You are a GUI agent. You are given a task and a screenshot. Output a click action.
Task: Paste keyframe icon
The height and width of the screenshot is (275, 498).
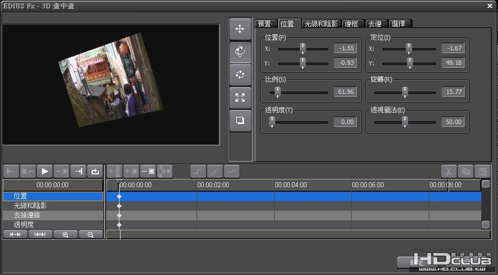pyautogui.click(x=482, y=172)
